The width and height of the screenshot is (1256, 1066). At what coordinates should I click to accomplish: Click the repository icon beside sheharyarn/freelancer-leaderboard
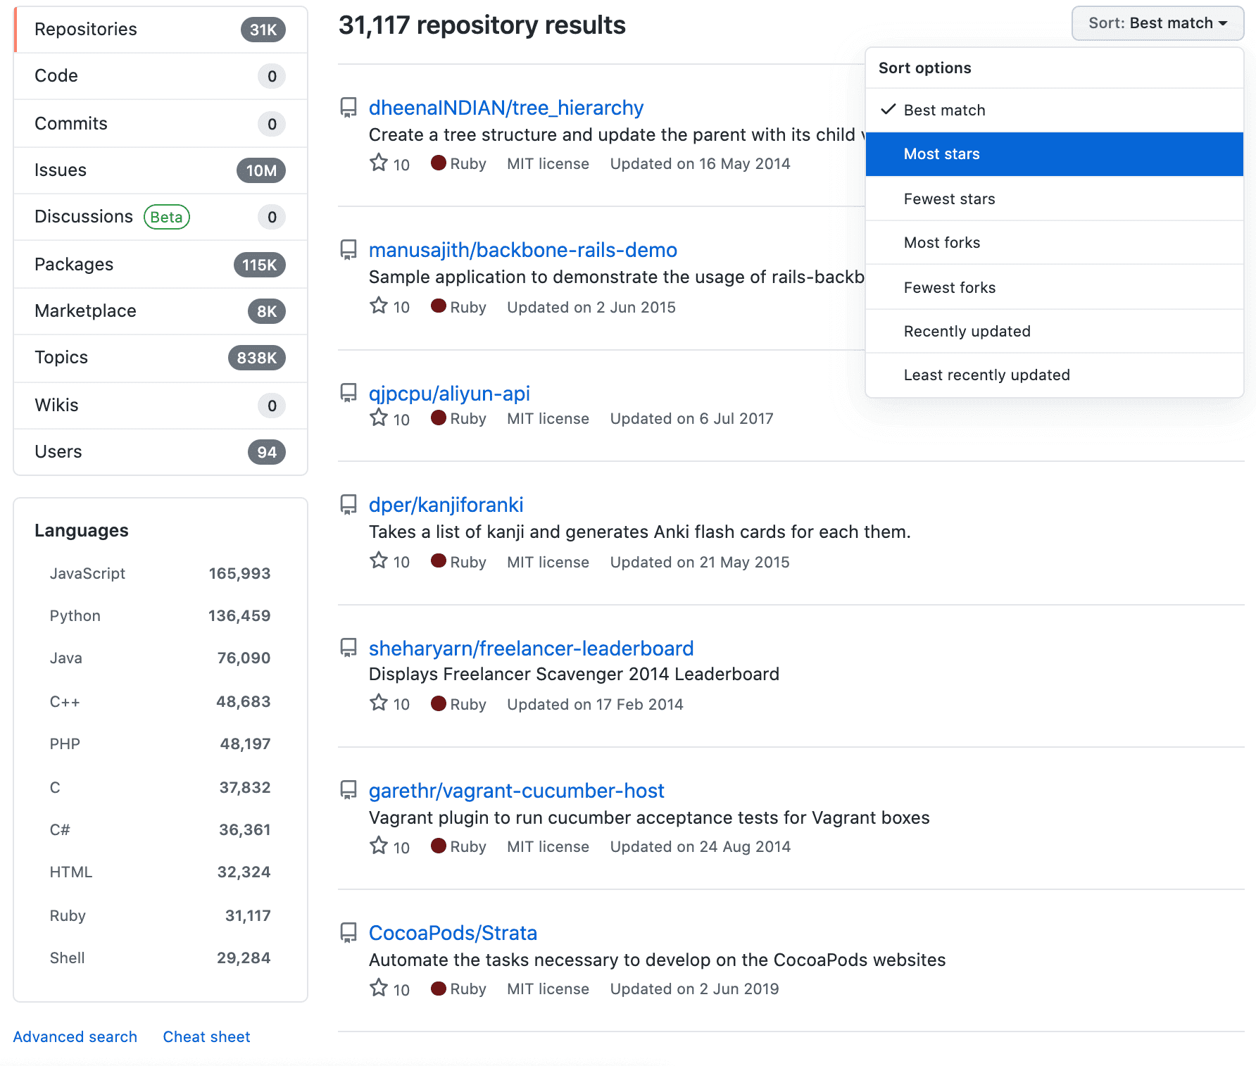[348, 647]
